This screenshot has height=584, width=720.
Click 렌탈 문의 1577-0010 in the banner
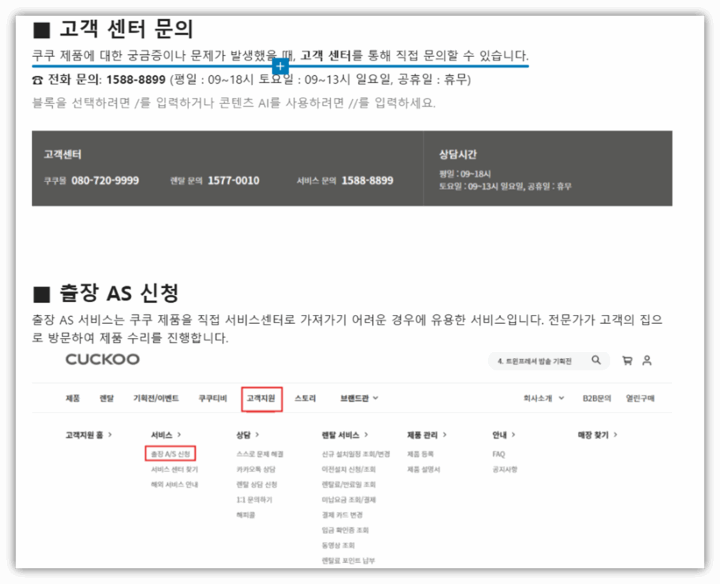click(x=214, y=181)
